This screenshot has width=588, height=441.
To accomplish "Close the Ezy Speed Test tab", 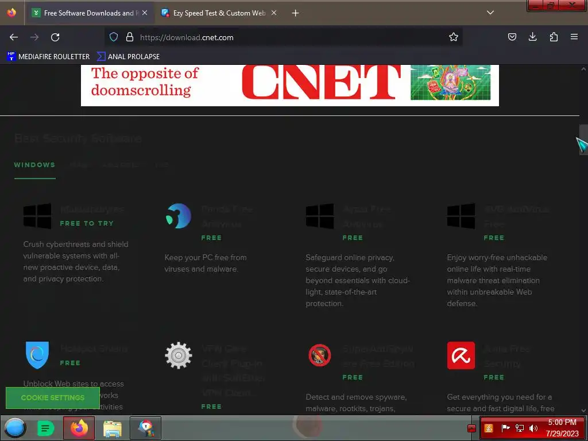I will point(274,13).
